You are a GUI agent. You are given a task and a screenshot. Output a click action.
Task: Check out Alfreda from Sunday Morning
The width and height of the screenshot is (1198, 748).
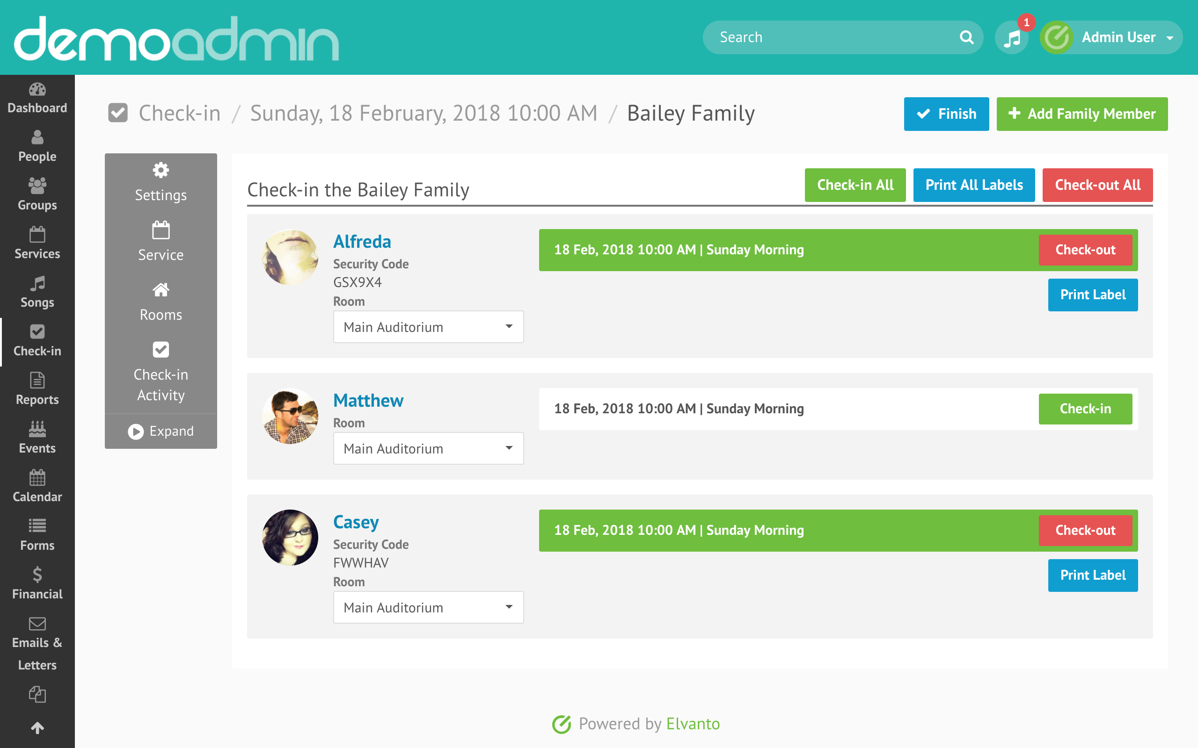pyautogui.click(x=1086, y=250)
